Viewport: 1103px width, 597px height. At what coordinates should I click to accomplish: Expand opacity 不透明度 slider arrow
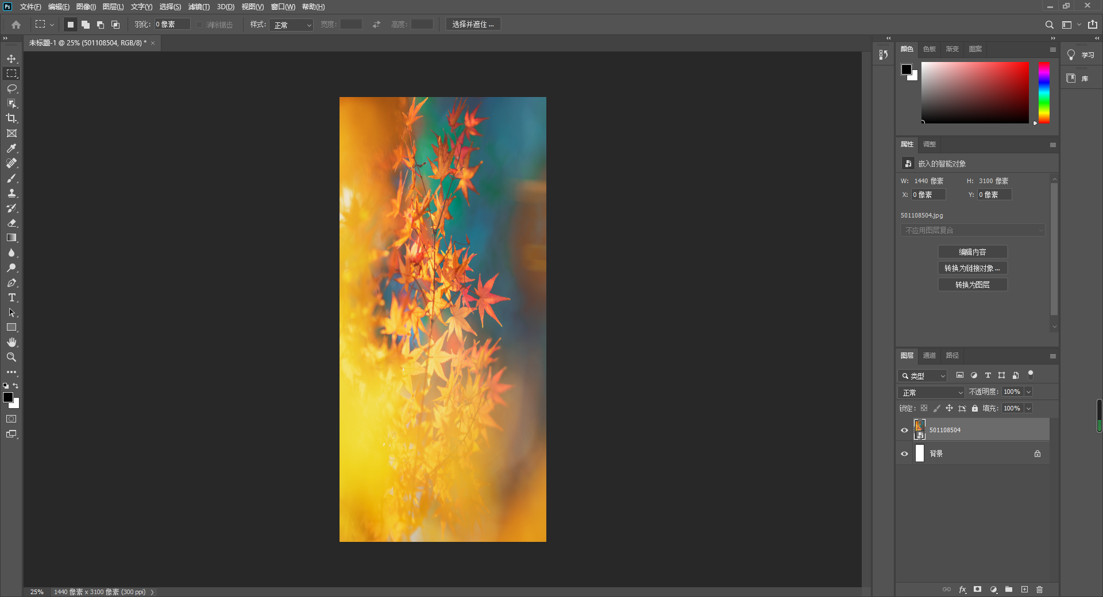pos(1028,391)
